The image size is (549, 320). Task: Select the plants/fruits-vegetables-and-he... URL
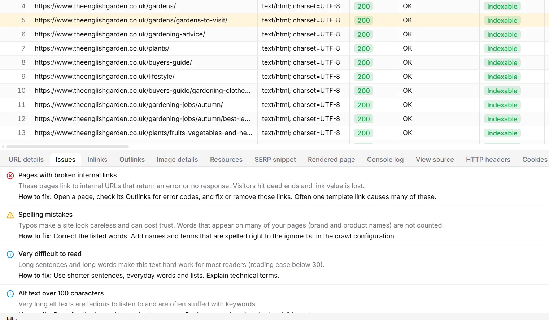(143, 133)
